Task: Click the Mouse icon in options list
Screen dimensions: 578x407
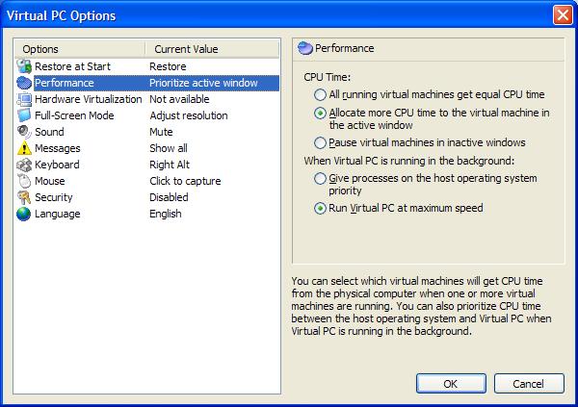Action: point(24,181)
